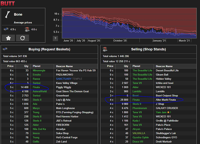Sort buying table by Beacon Name header
This screenshot has width=200, height=144.
pyautogui.click(x=64, y=66)
